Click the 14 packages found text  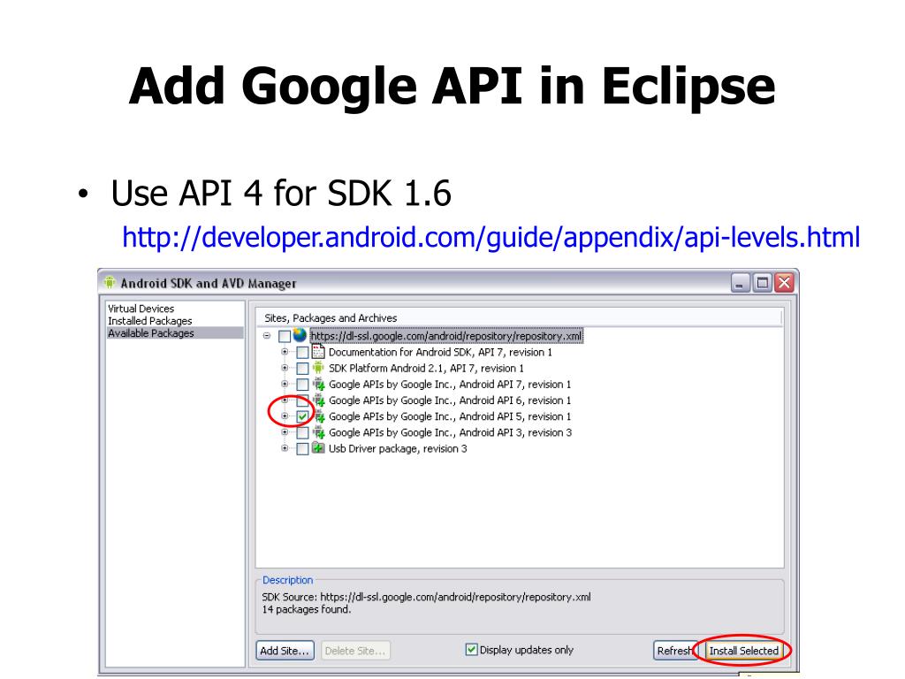[306, 609]
